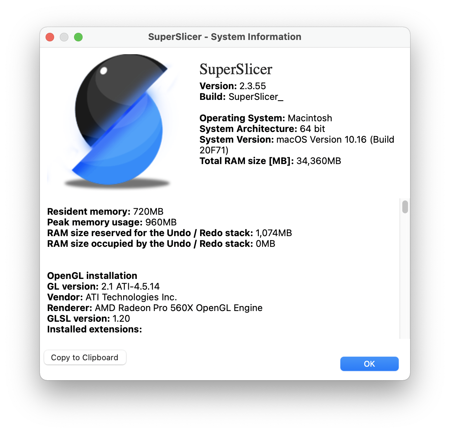
Task: Click the Version 2.3.55 line
Action: point(232,86)
